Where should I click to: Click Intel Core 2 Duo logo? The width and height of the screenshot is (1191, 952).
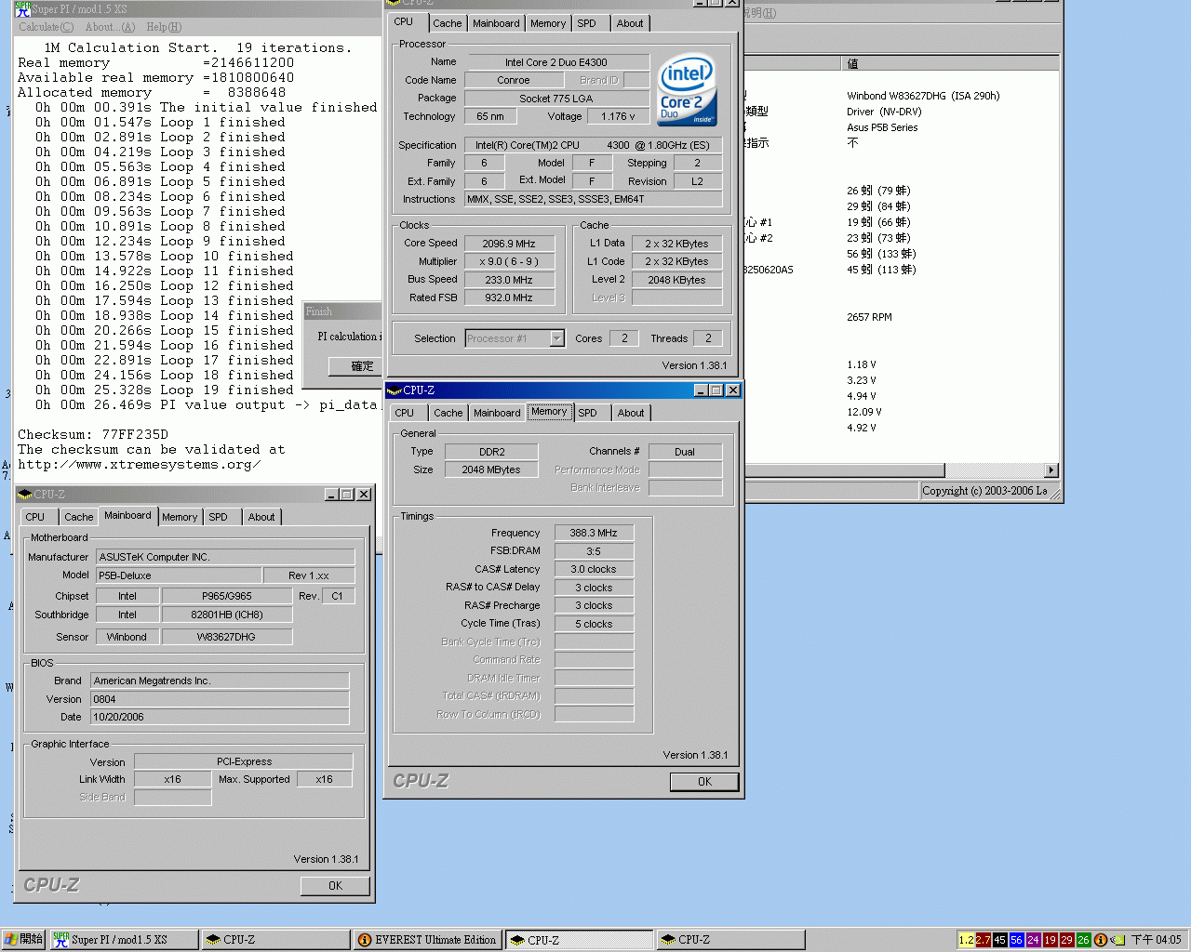point(687,89)
